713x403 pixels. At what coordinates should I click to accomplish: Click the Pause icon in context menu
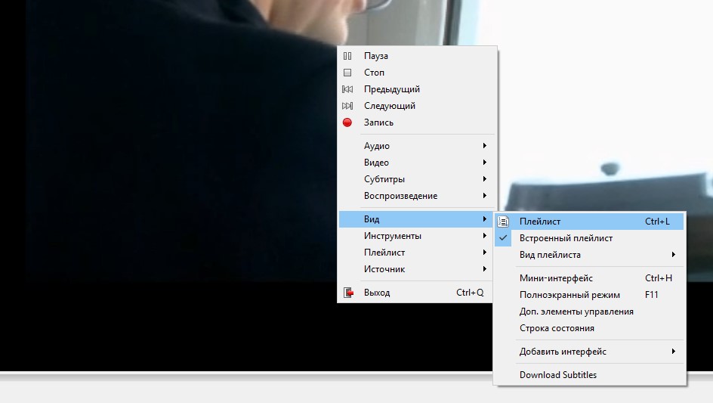click(x=347, y=56)
